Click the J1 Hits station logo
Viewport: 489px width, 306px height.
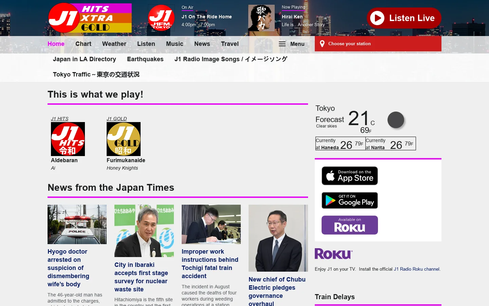68,139
